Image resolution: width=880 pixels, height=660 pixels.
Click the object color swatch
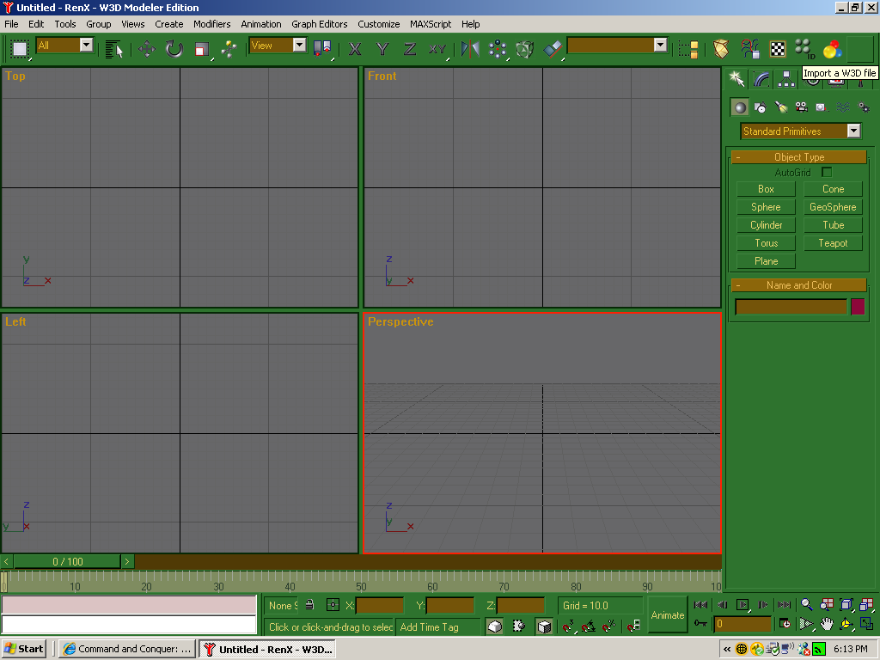(857, 307)
